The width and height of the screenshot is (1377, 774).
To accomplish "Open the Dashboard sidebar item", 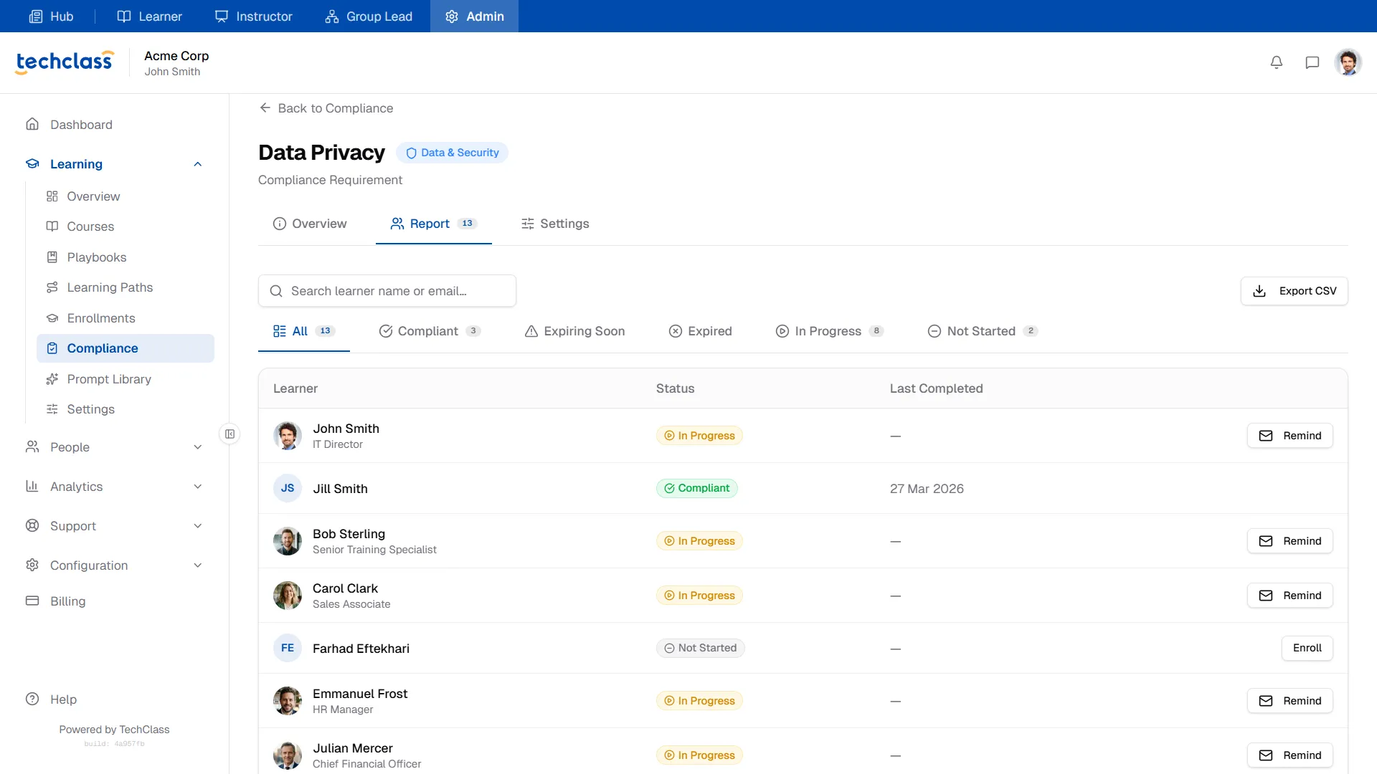I will pos(115,125).
